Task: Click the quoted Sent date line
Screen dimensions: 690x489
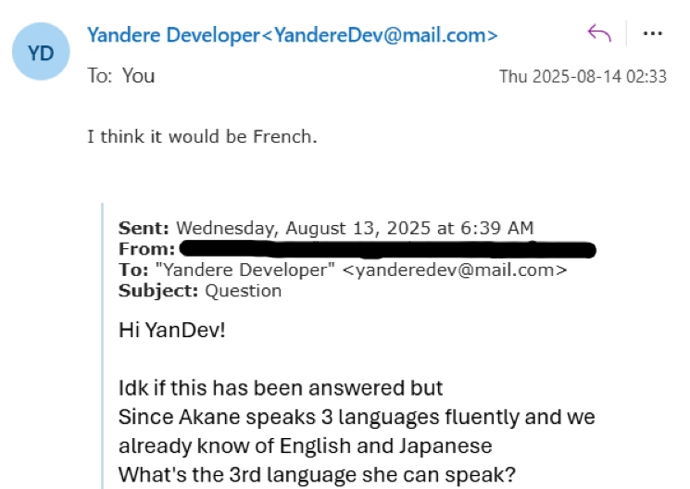Action: coord(325,228)
